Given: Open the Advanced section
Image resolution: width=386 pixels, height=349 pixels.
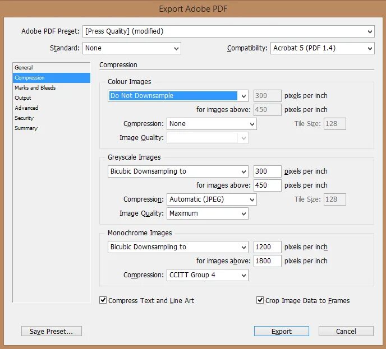Looking at the screenshot, I should pos(52,108).
